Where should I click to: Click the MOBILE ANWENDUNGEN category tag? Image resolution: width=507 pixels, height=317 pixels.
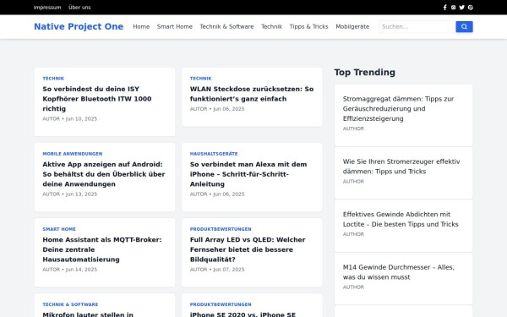tap(73, 154)
